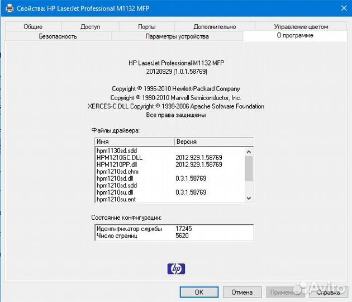Click the service ID value 17245

184,229
